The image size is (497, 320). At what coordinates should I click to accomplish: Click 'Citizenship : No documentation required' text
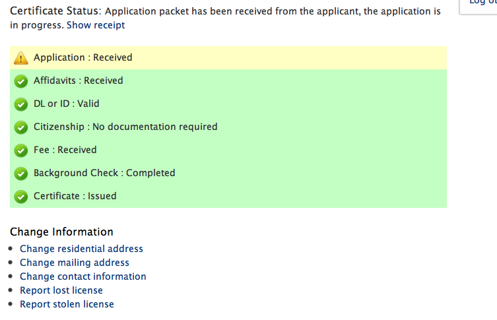pyautogui.click(x=125, y=127)
